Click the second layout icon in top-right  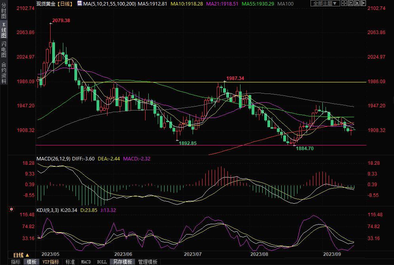pyautogui.click(x=350, y=3)
